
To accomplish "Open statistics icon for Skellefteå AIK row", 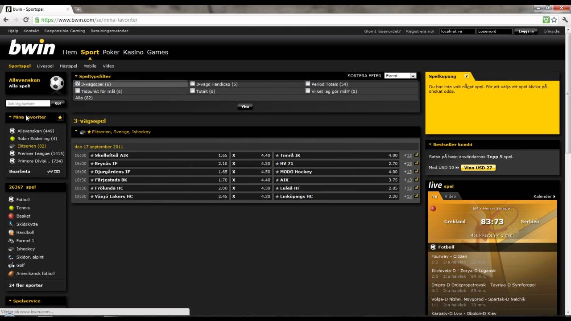I will [416, 155].
